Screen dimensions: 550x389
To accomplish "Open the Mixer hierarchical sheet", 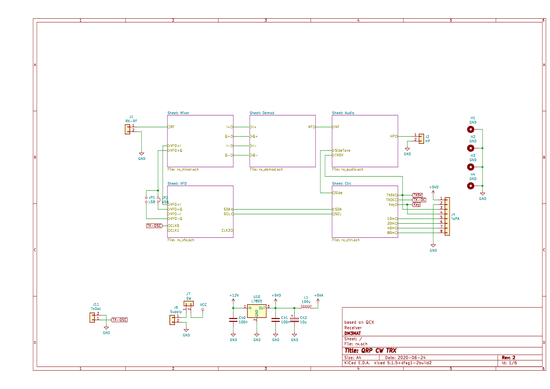I will 200,141.
